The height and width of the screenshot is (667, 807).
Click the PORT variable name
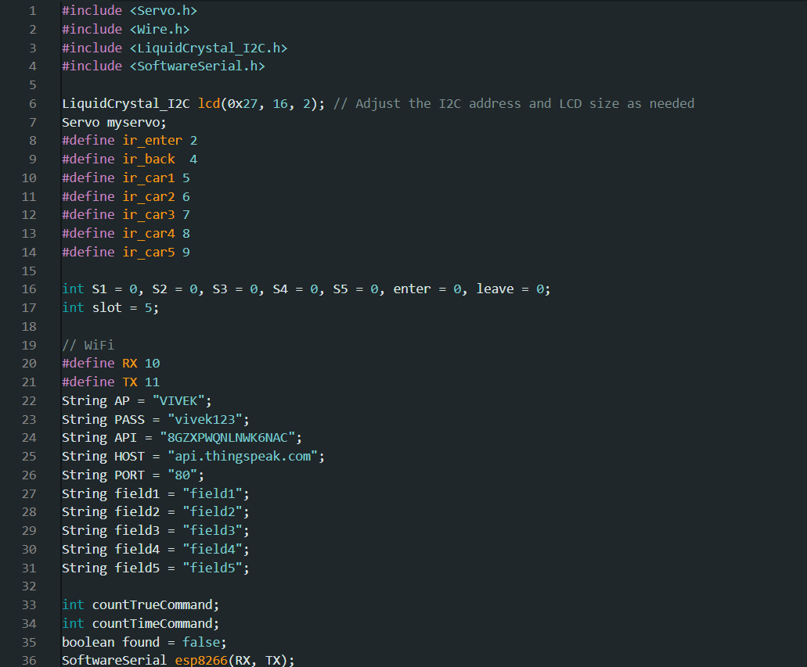(x=130, y=475)
